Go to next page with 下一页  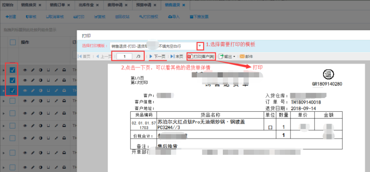pyautogui.click(x=157, y=56)
